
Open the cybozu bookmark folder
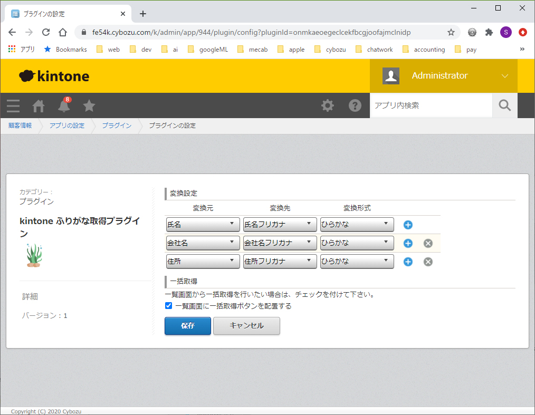(x=330, y=50)
